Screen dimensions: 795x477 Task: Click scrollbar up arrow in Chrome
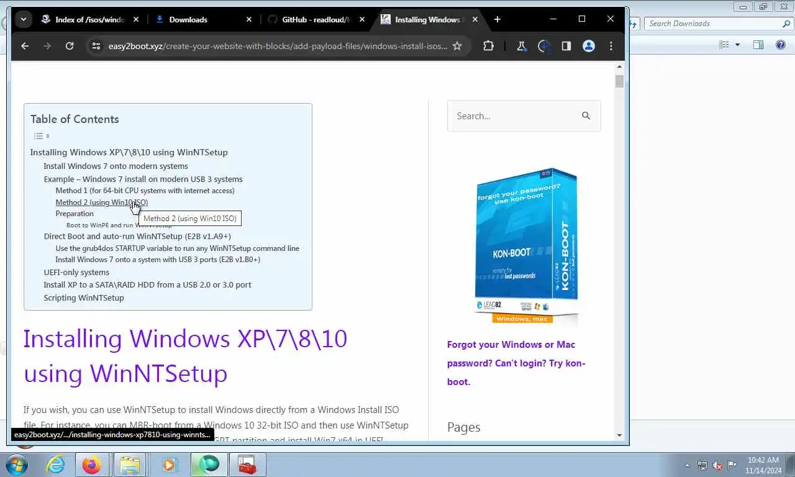click(619, 66)
